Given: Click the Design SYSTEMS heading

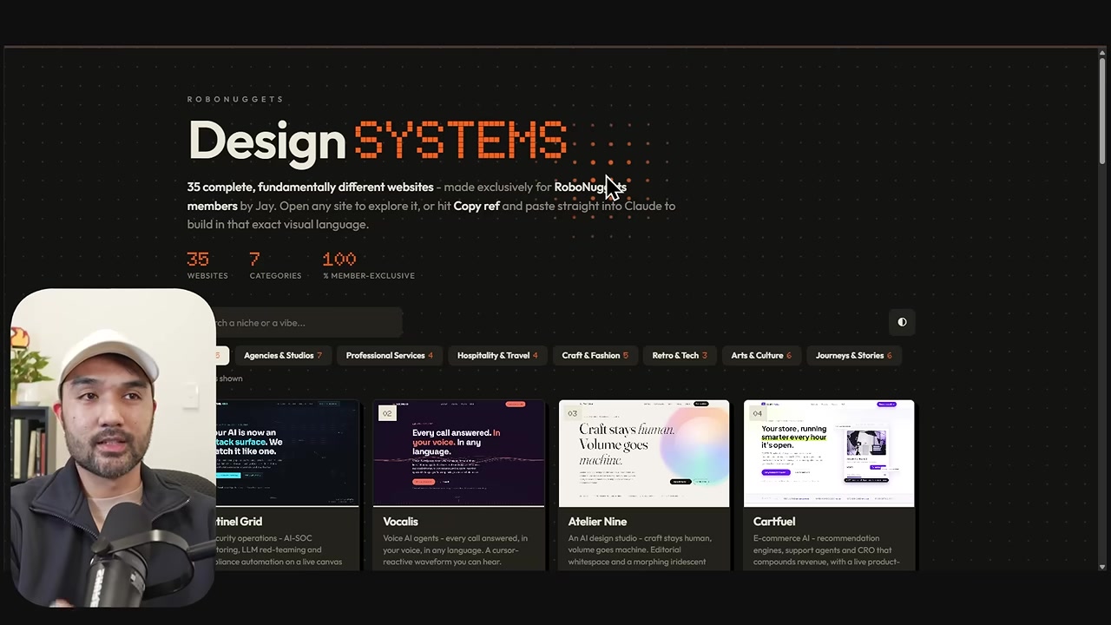Looking at the screenshot, I should coord(378,140).
